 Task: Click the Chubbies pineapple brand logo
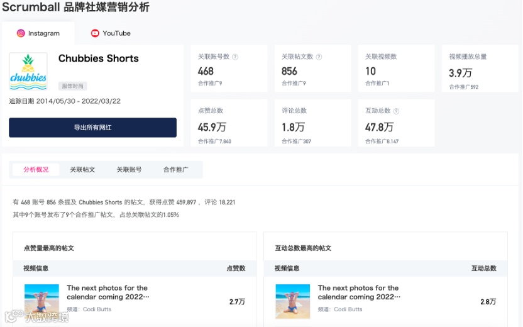click(28, 72)
